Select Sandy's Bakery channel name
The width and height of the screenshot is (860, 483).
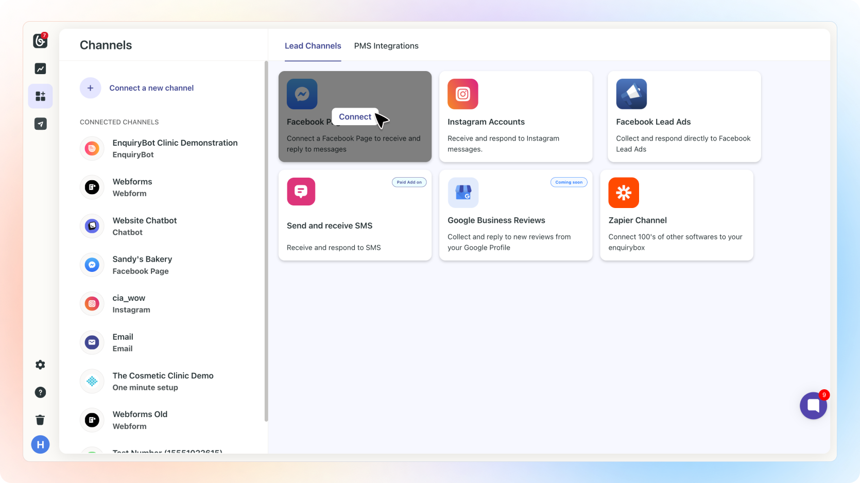(x=142, y=259)
